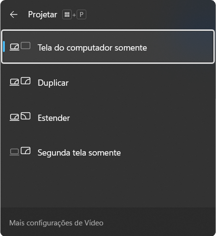216x236 pixels.
Task: Click the laptop icon beside Tela do computador somente
Action: [x=14, y=47]
